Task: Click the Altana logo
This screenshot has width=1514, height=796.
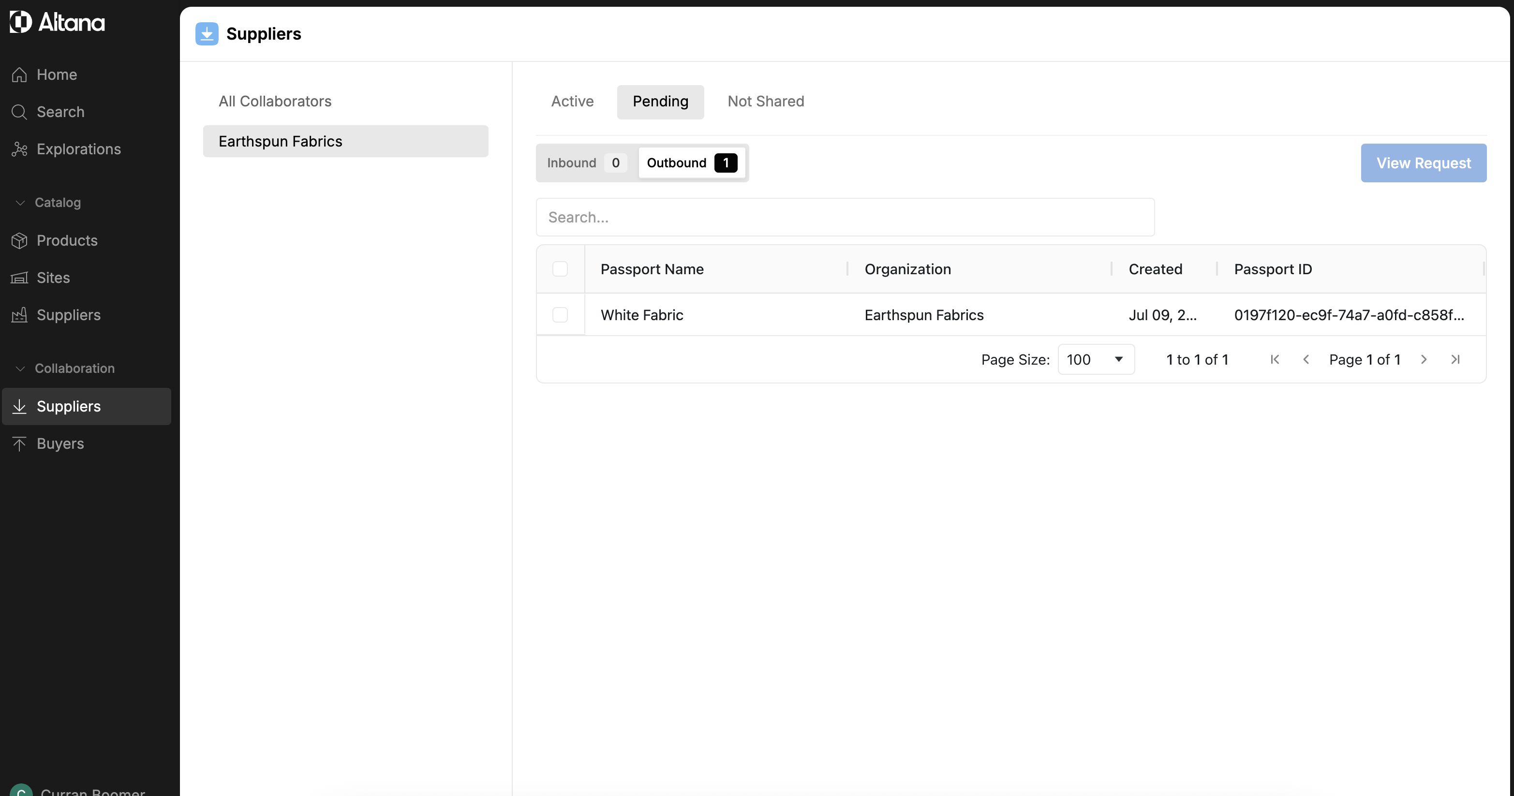Action: click(x=57, y=22)
